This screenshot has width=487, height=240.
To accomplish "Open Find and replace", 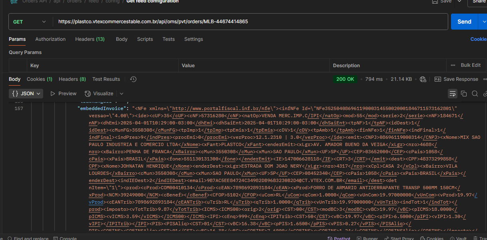I will point(27,238).
